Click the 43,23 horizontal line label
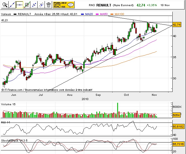The height and width of the screenshot is (154, 186). pos(4,20)
